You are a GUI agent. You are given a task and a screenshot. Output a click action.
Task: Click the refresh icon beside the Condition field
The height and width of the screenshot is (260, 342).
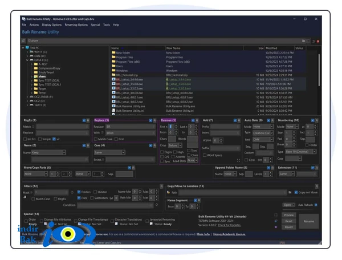(x=157, y=205)
